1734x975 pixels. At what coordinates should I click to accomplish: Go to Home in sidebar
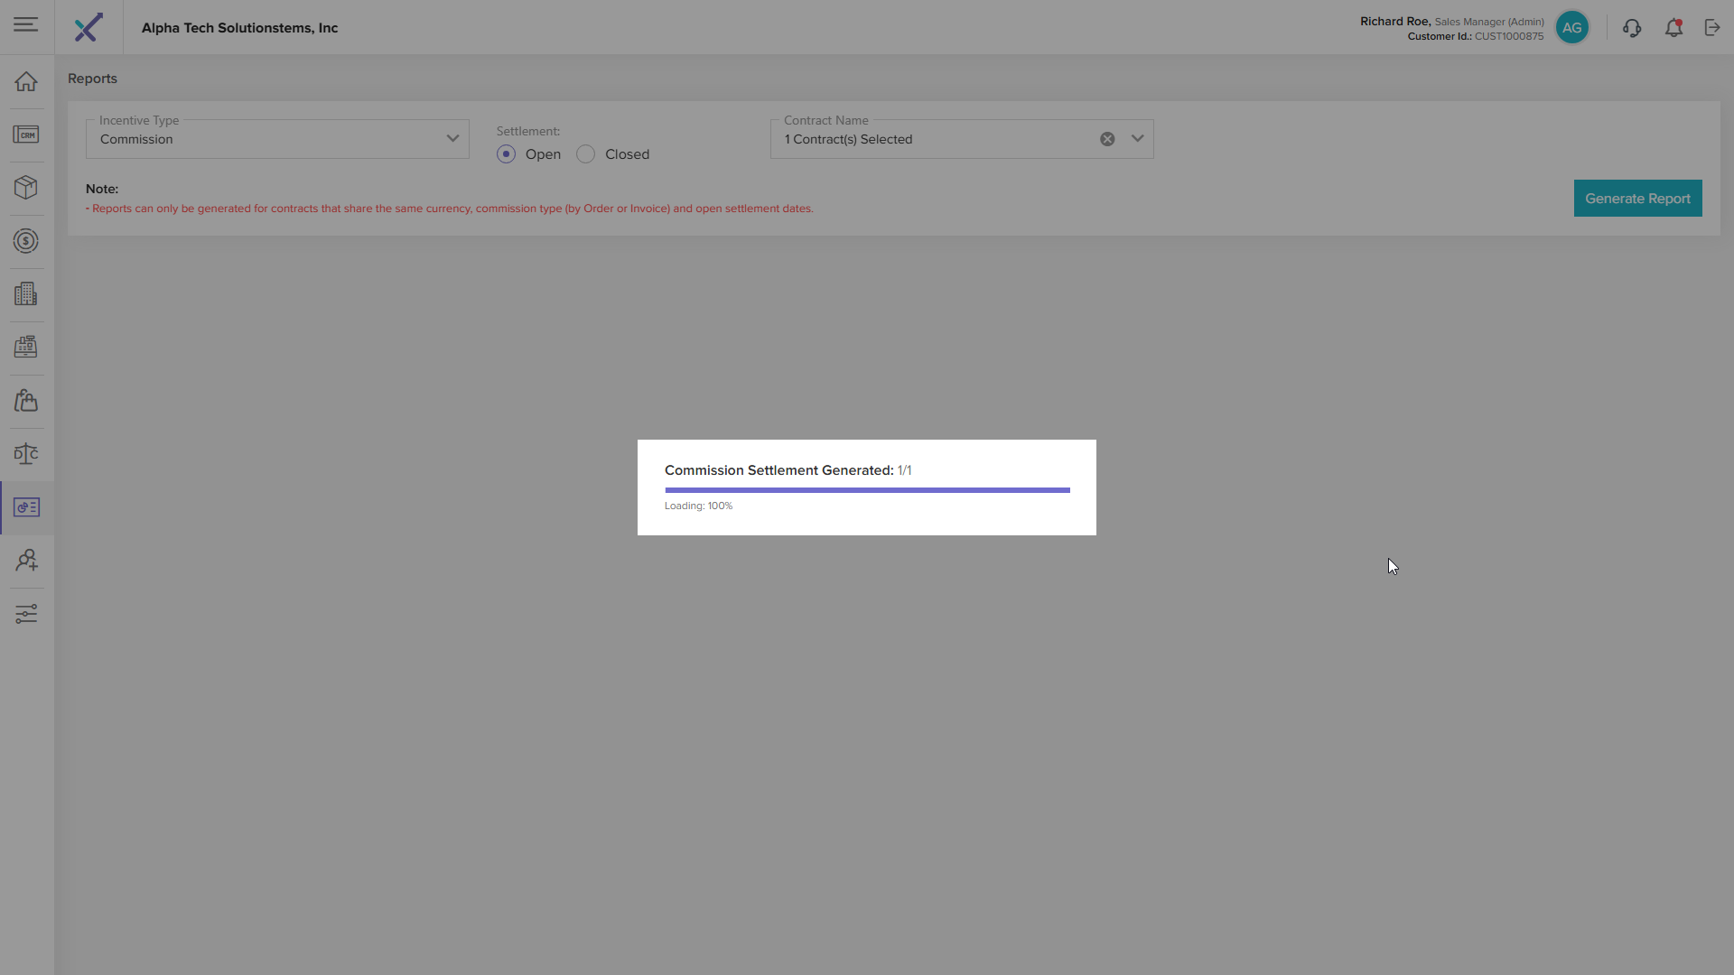coord(26,81)
